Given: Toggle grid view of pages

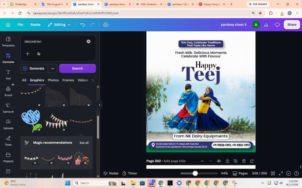Looking at the screenshot, I should coord(273,173).
